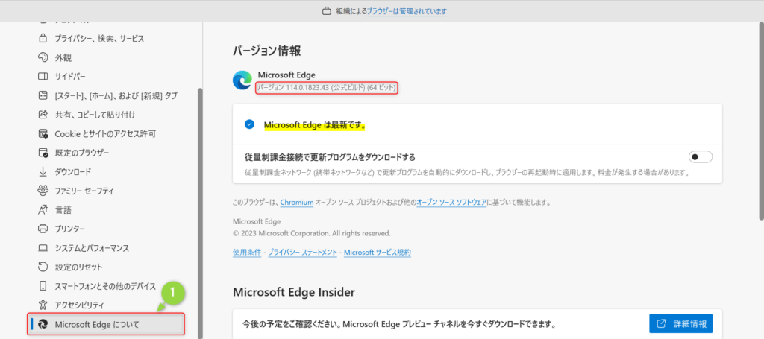Image resolution: width=764 pixels, height=339 pixels.
Task: Click the start/home/new tab page icon
Action: (x=43, y=95)
